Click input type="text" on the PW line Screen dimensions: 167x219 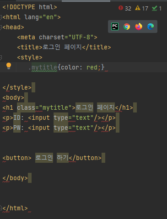(x=65, y=128)
